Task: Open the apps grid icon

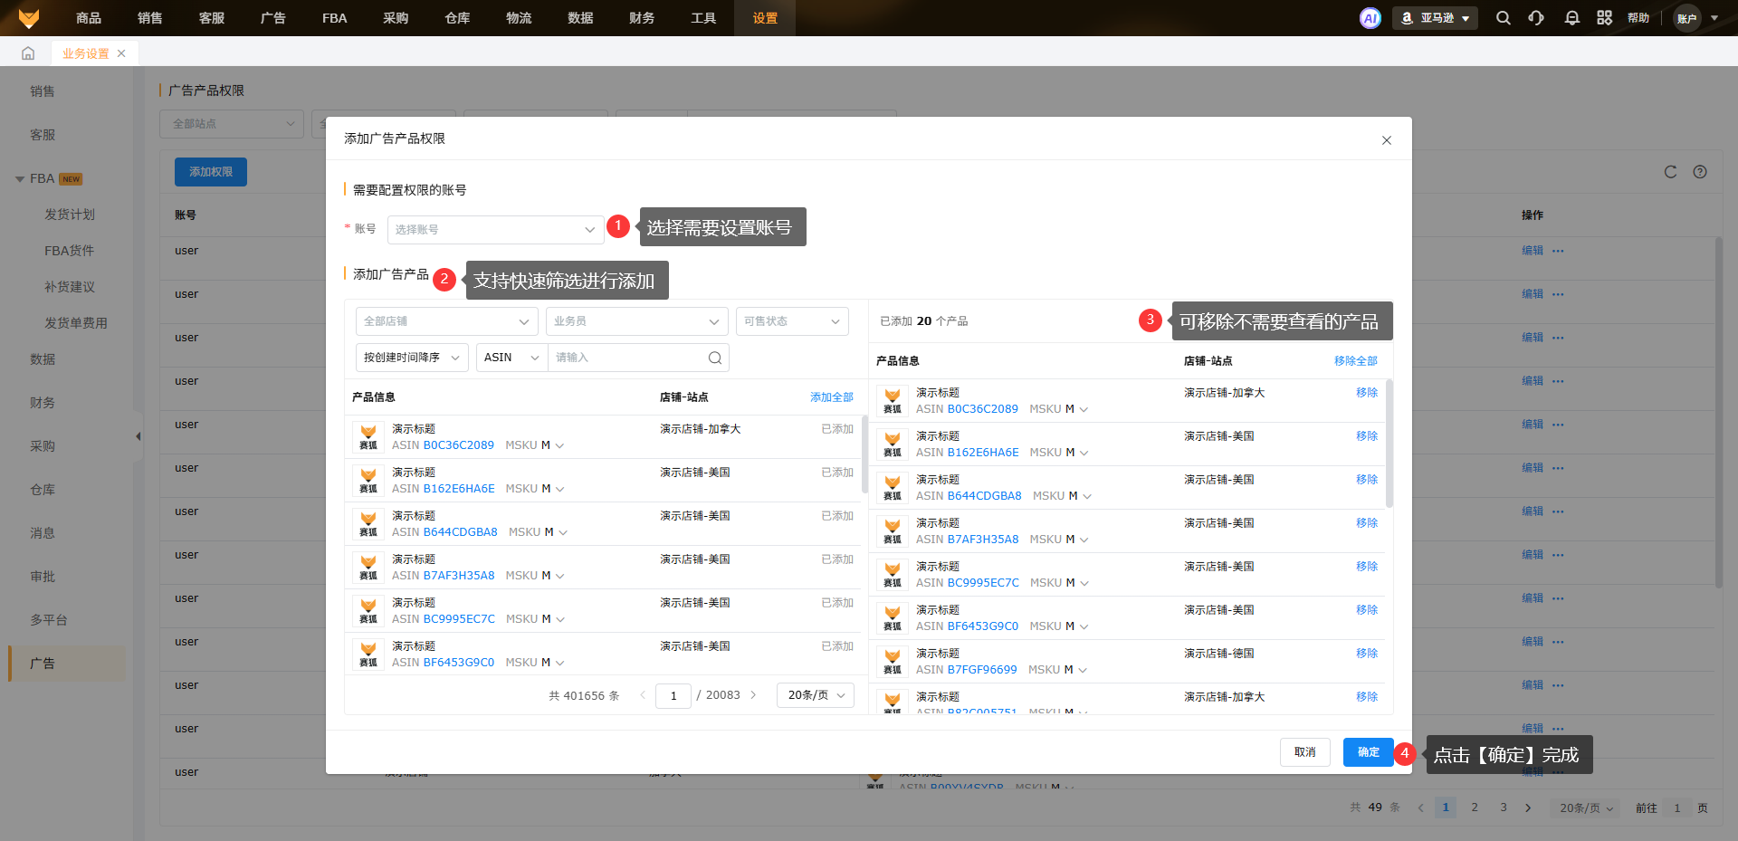Action: (1604, 18)
